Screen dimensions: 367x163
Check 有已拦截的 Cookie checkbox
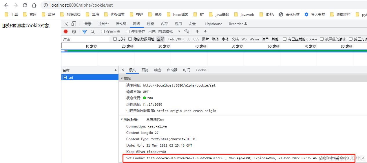click(x=285, y=39)
